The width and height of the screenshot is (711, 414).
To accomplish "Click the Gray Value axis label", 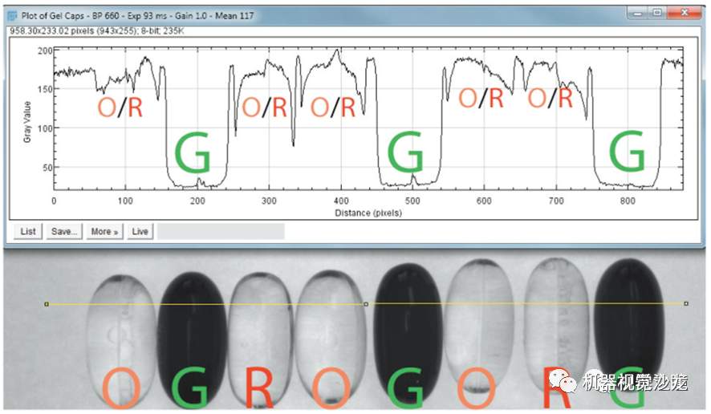I will click(27, 122).
